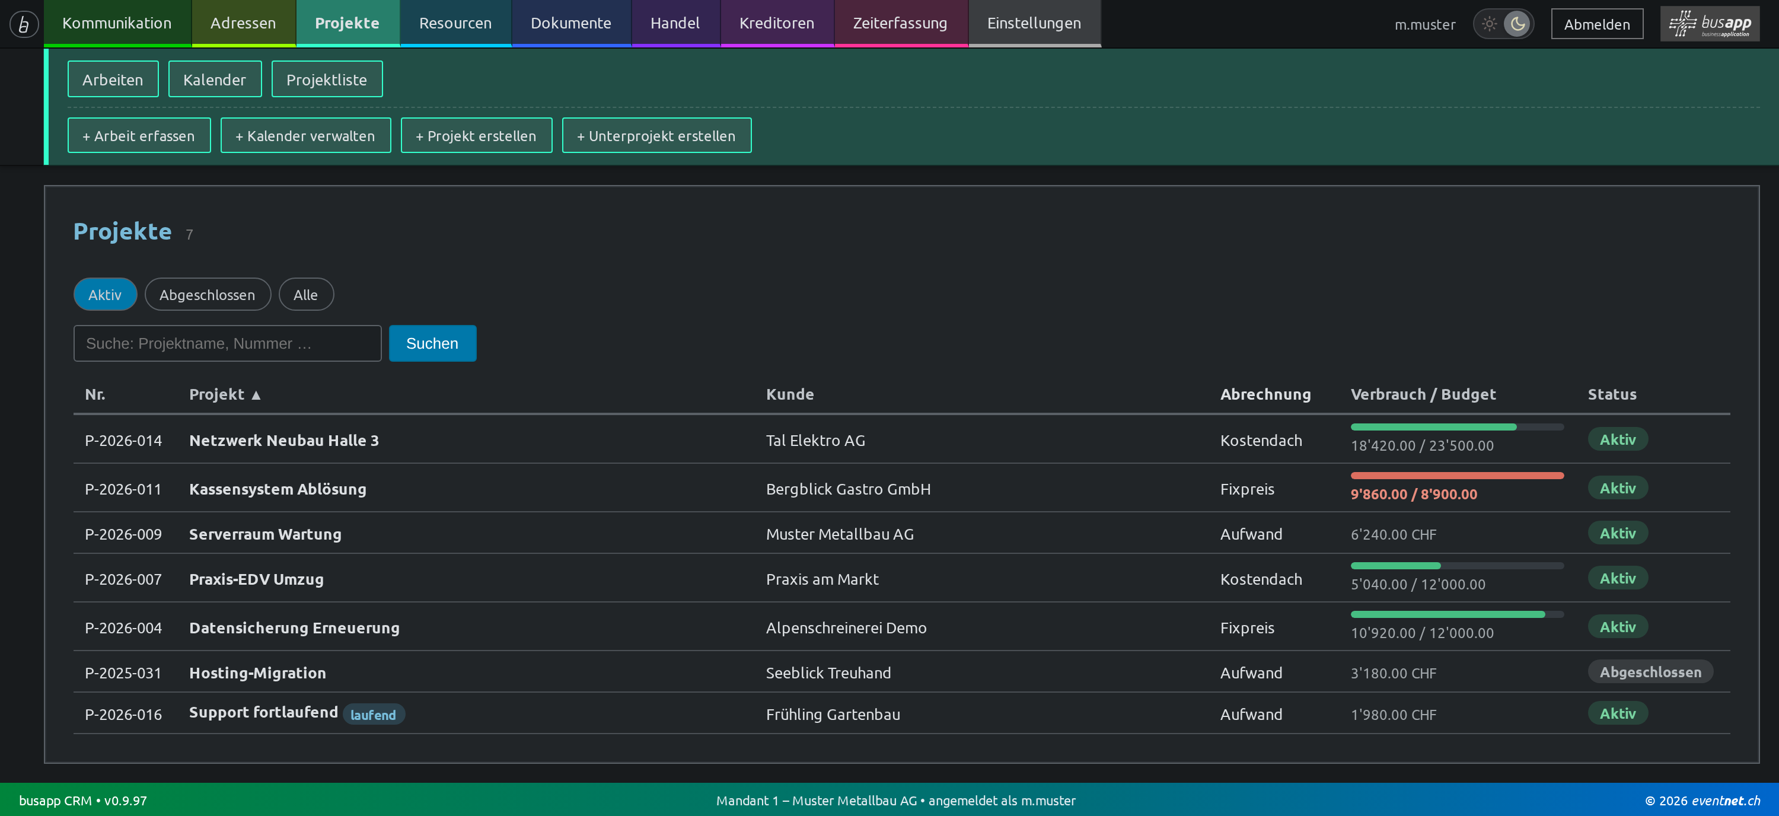Click the red Kassensystem Ablösung budget bar

pyautogui.click(x=1456, y=476)
